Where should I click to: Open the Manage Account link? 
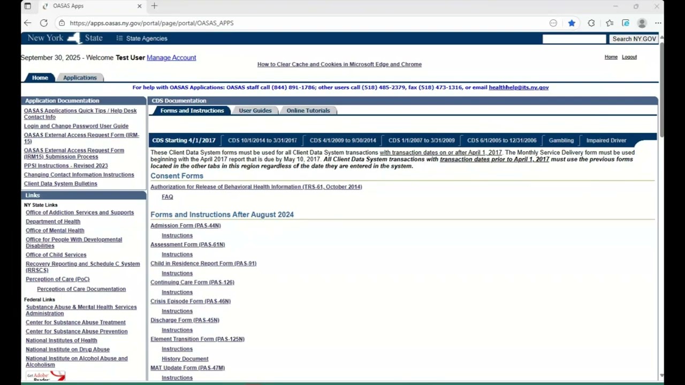point(171,58)
